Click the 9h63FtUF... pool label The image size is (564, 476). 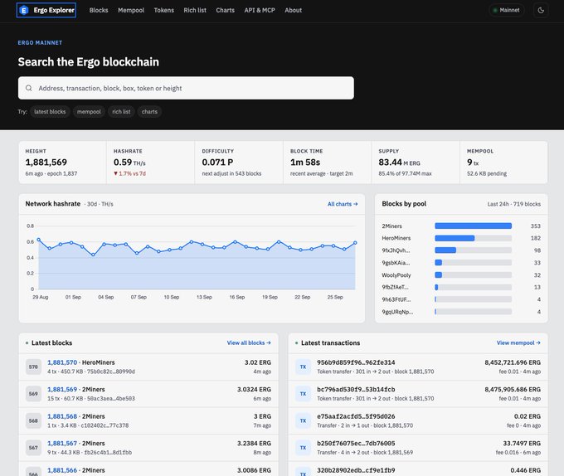tap(396, 299)
